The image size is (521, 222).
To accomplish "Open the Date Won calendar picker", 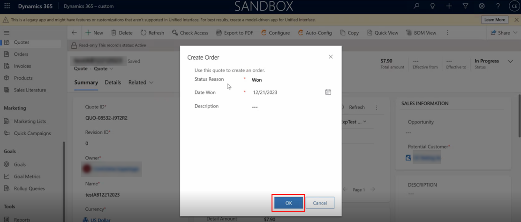I will pos(328,92).
